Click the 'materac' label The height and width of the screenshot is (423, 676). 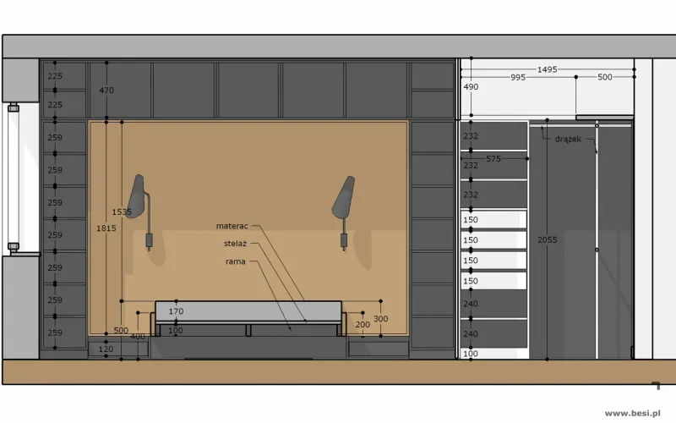(232, 226)
